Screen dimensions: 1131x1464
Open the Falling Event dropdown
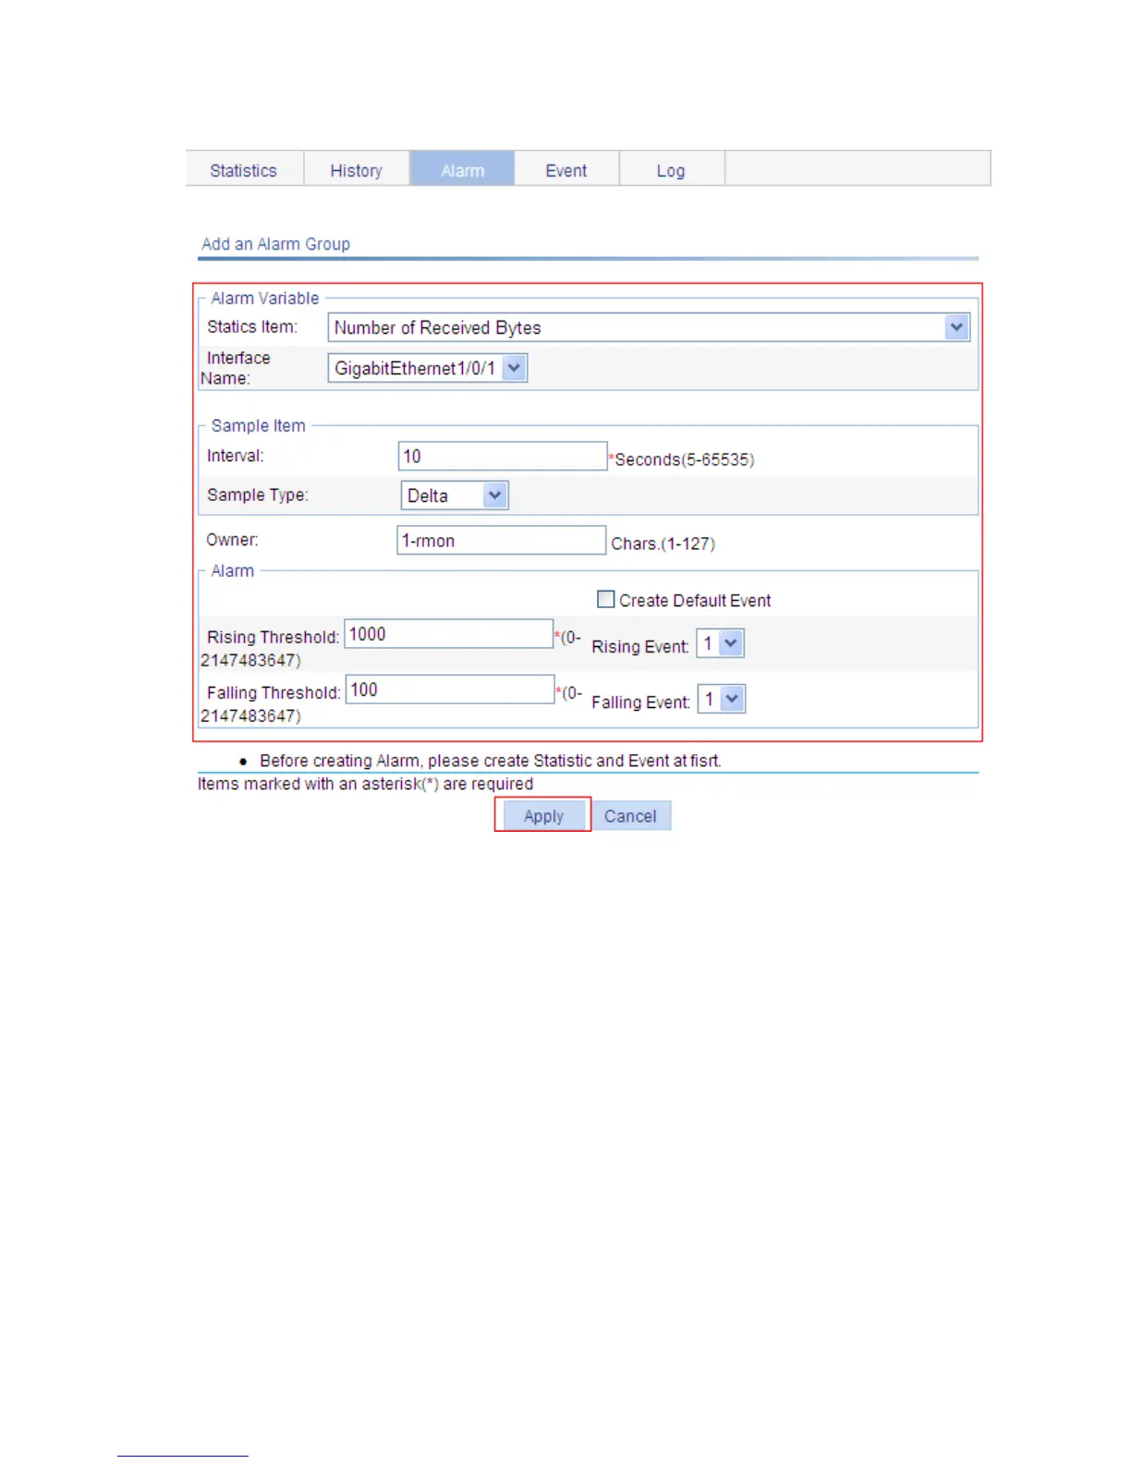tap(721, 699)
